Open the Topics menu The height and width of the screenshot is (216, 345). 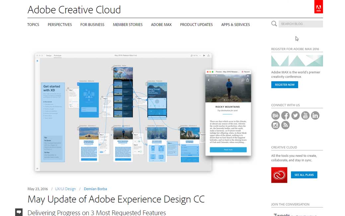[33, 25]
